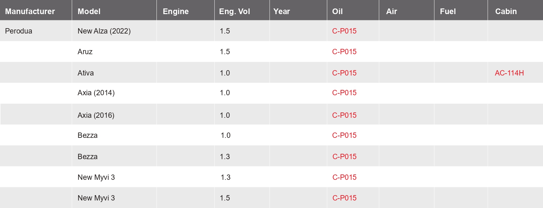The image size is (543, 208).
Task: Open C-P015 link in Axia (2016) row
Action: pos(344,115)
